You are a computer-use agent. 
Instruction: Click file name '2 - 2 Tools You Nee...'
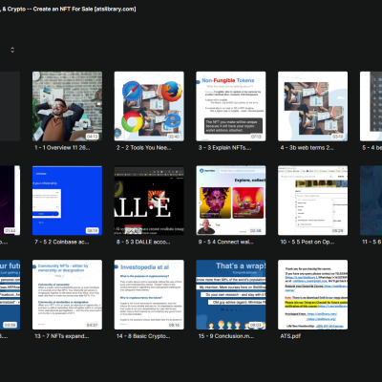pyautogui.click(x=144, y=148)
